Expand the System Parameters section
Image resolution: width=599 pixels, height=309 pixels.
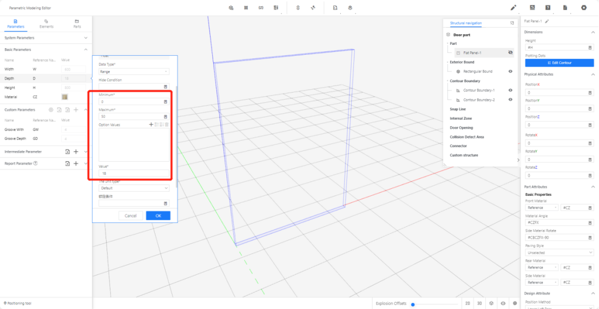point(86,38)
